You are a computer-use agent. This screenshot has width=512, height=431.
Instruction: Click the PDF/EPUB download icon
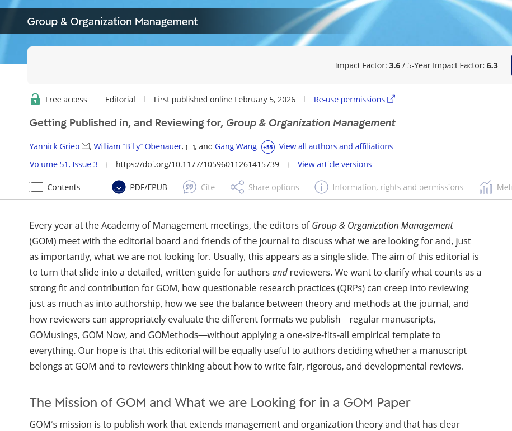119,187
